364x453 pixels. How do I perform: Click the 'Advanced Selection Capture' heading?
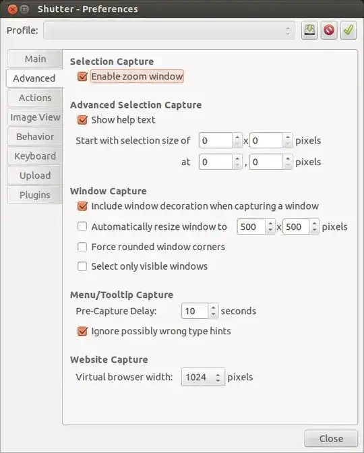click(135, 105)
